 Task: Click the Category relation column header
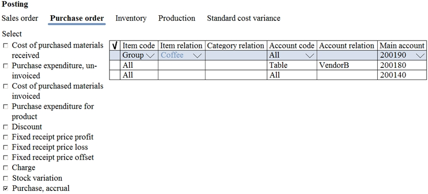236,46
